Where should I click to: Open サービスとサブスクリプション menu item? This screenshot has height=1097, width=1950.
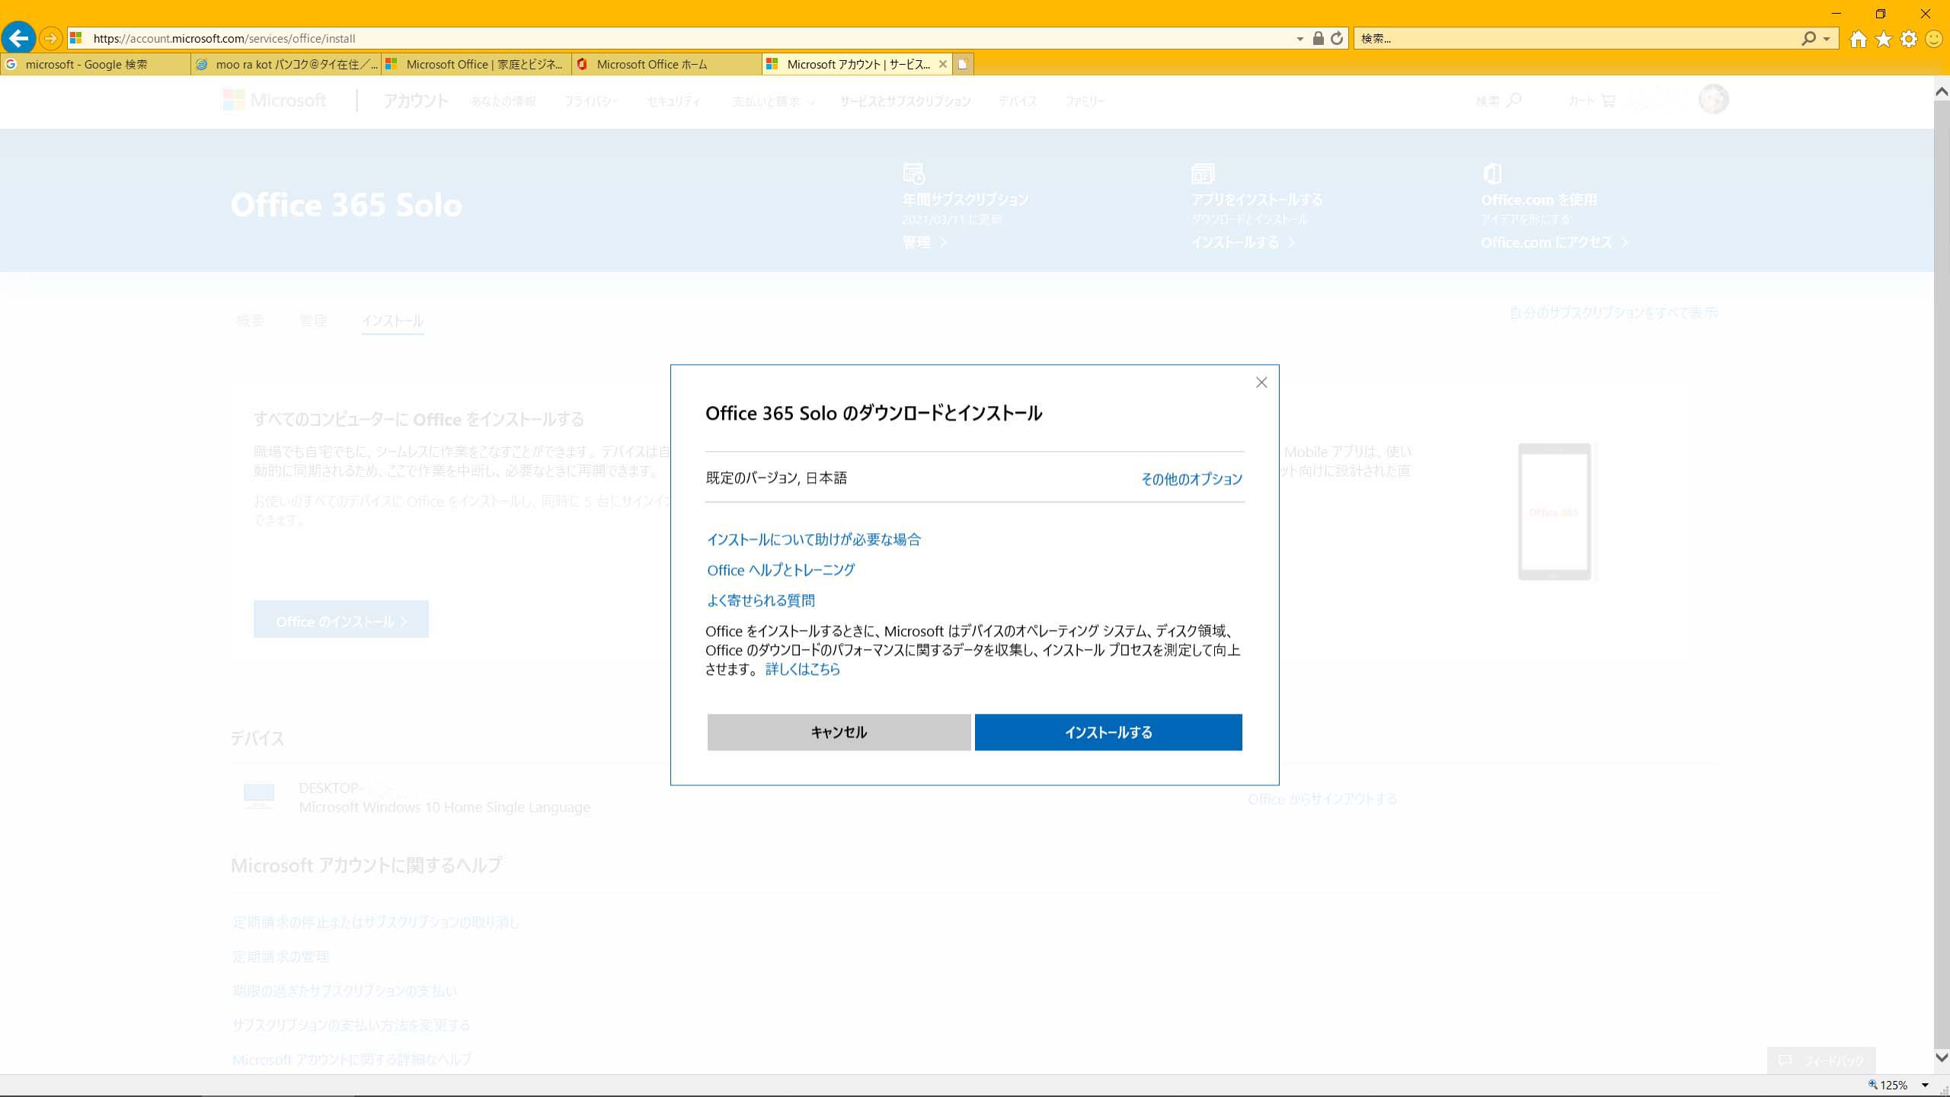point(905,101)
